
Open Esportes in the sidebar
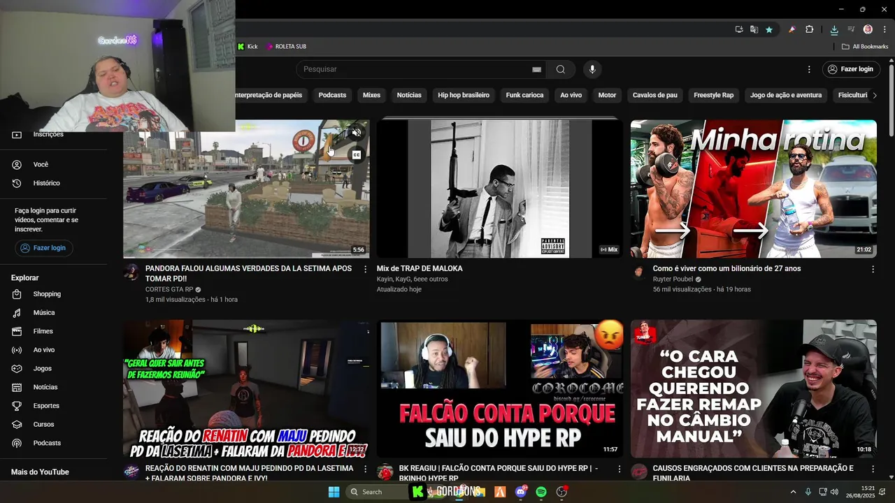point(46,406)
